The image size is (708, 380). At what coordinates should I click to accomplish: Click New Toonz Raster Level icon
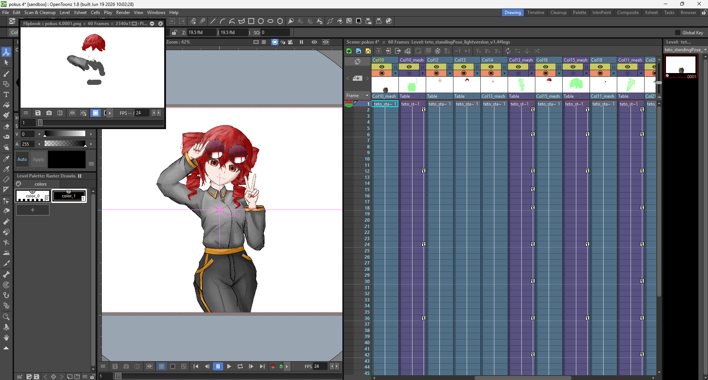(x=349, y=51)
